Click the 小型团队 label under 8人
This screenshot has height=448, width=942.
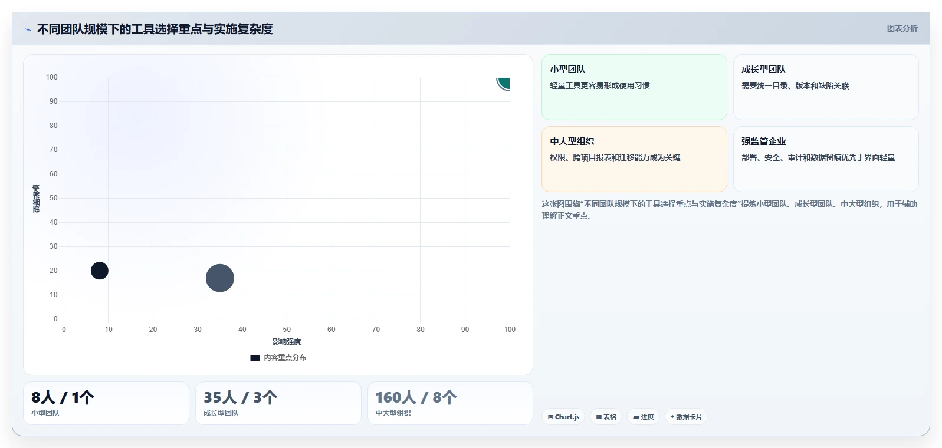[x=45, y=413]
